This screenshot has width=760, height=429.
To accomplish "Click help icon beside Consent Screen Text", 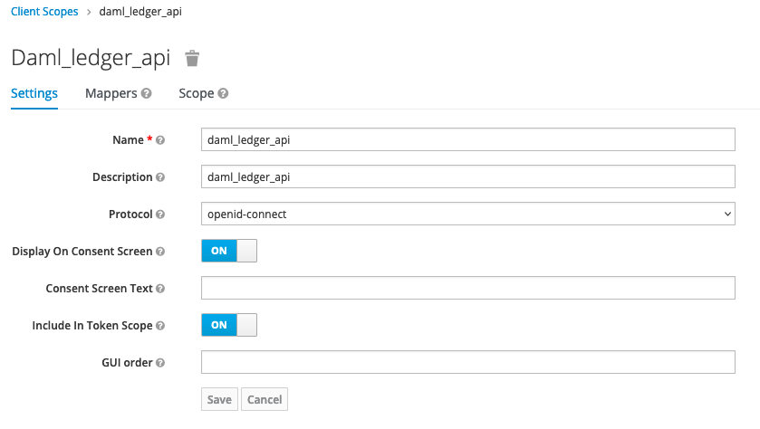I will point(160,289).
